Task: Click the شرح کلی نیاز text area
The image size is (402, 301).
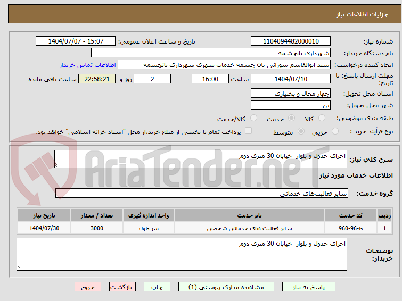Action: [201, 159]
